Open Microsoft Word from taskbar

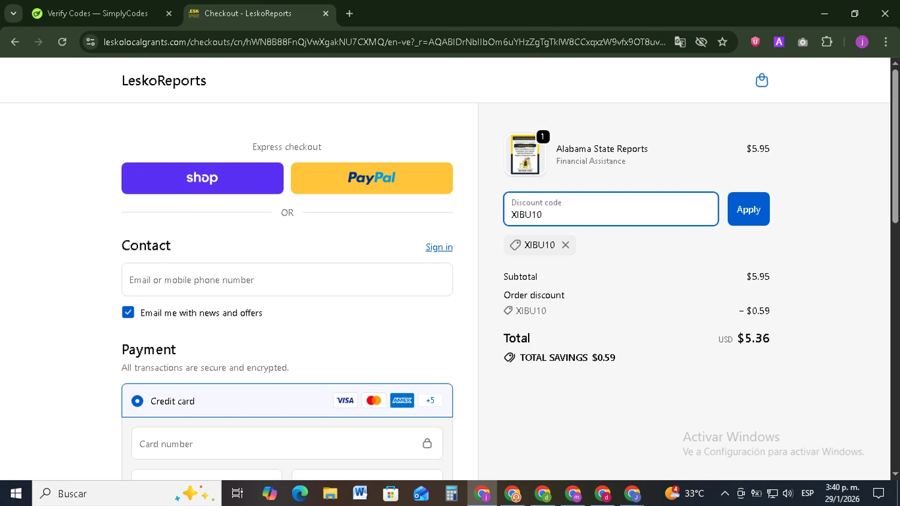coord(360,493)
